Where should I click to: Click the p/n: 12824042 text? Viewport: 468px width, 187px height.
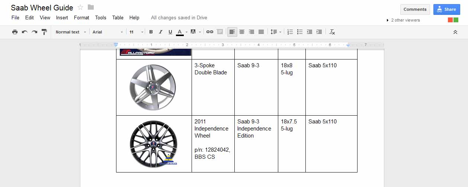212,150
